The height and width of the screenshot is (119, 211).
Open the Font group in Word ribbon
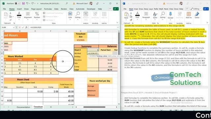coord(137,16)
